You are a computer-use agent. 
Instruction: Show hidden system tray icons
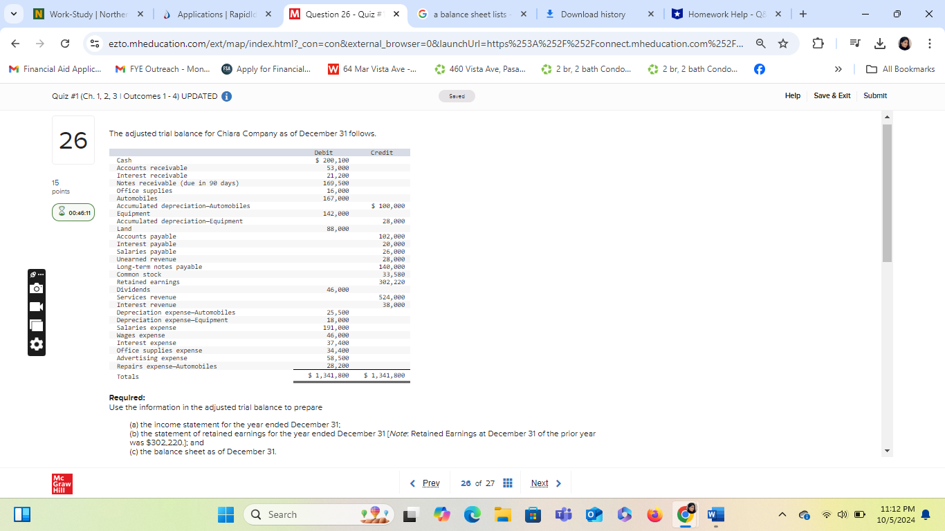[782, 514]
